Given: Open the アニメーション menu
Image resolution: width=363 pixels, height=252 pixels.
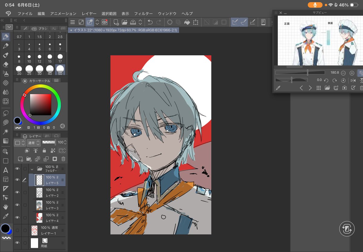Looking at the screenshot, I should coord(63,14).
